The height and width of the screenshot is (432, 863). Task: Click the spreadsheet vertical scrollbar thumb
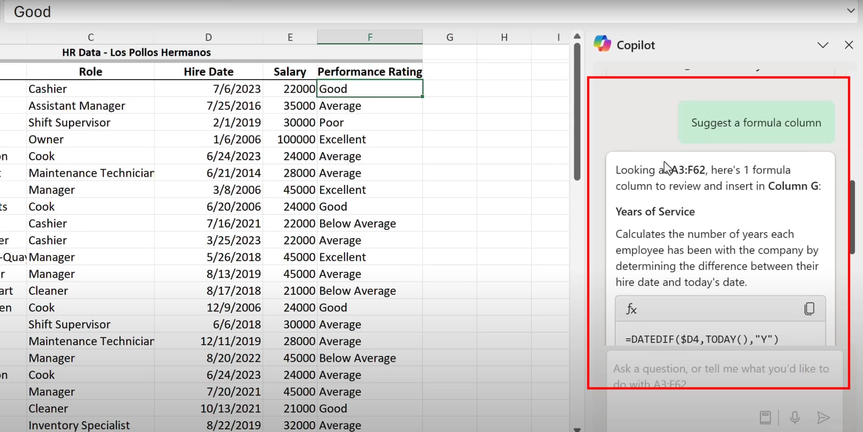(x=577, y=112)
